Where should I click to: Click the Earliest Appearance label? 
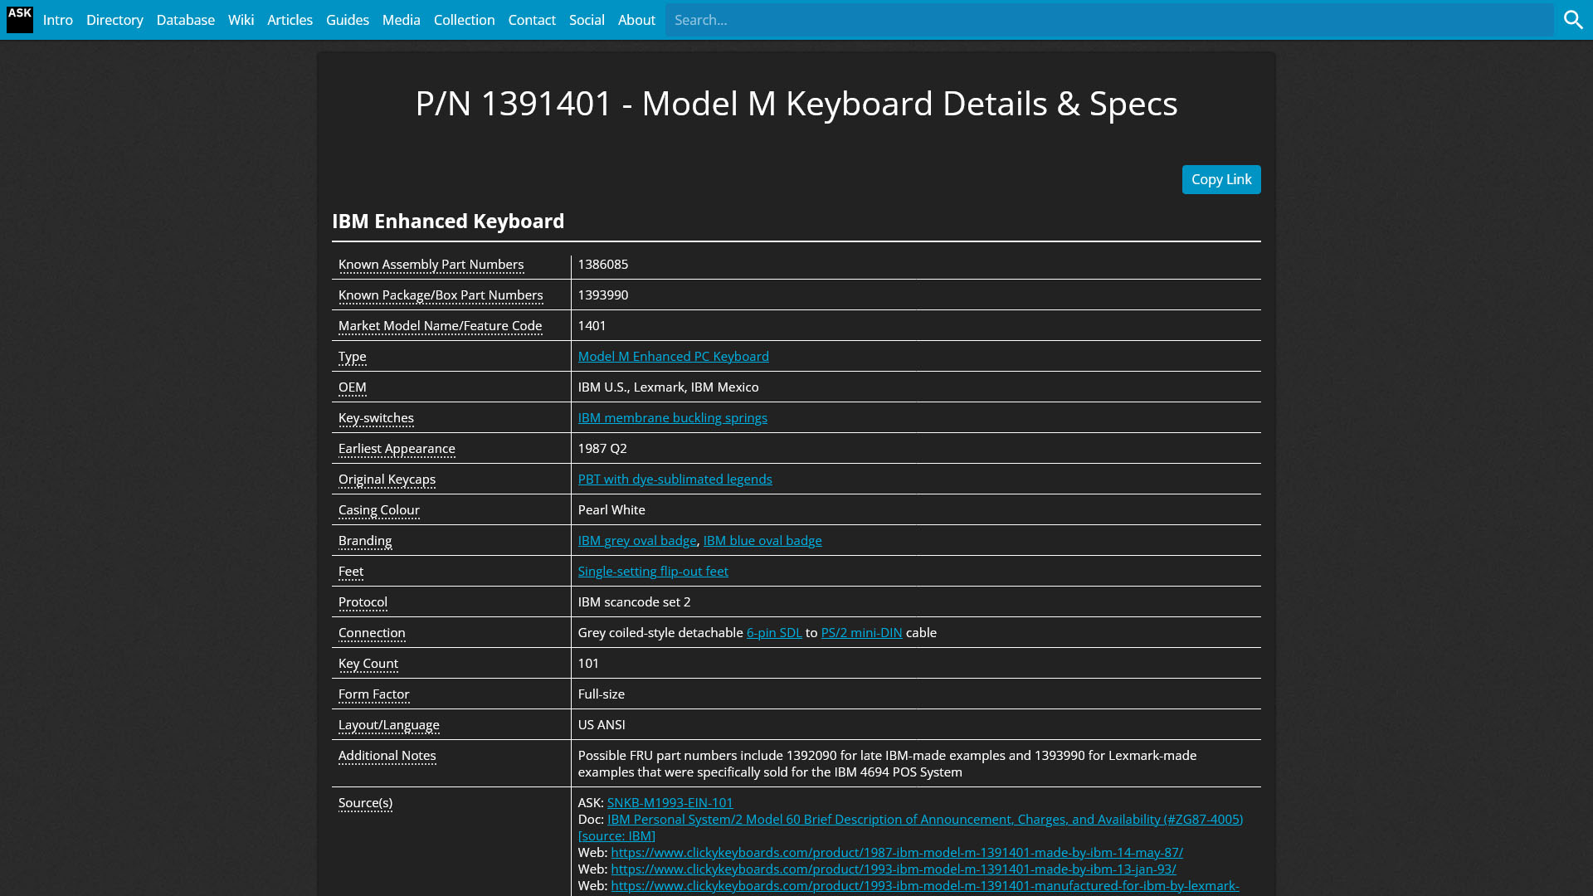(397, 448)
